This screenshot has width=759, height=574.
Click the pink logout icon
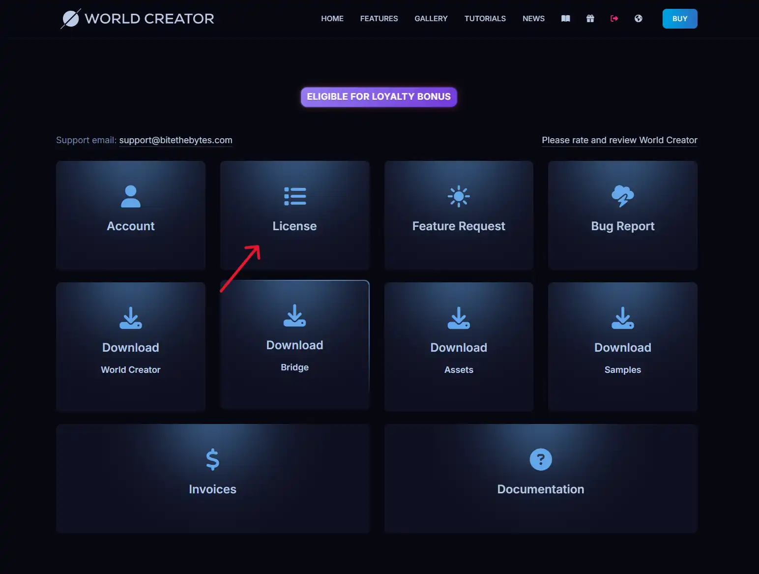tap(614, 19)
